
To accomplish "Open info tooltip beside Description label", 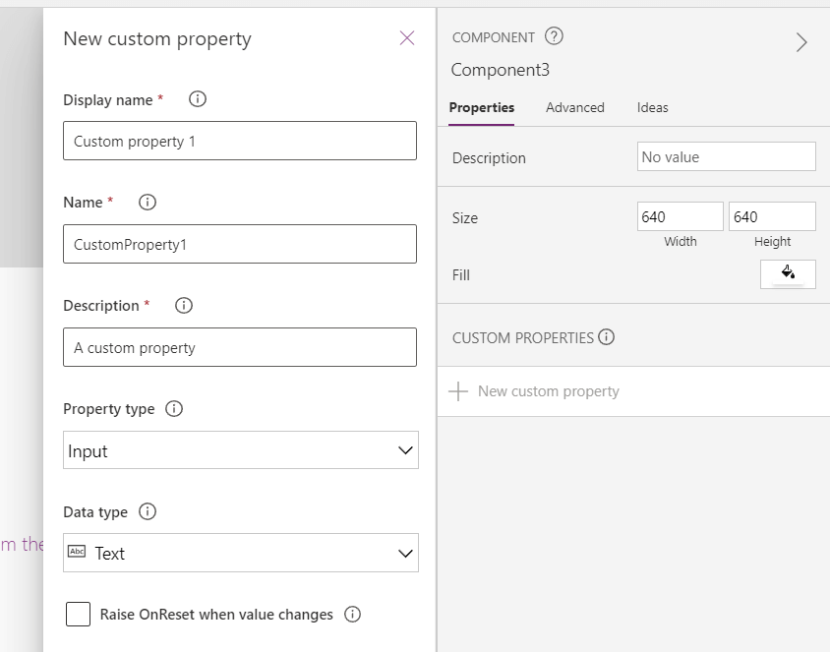I will pos(184,306).
